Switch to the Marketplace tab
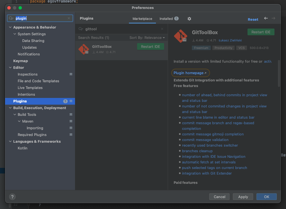Screen dimensions: 286x209 142,19
